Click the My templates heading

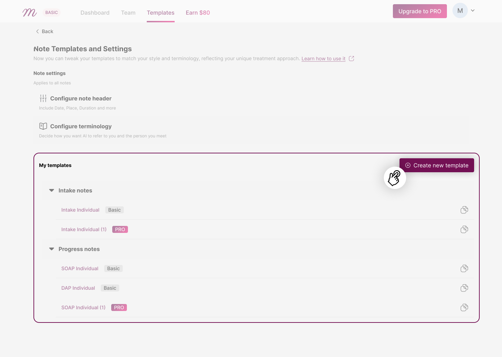(55, 165)
